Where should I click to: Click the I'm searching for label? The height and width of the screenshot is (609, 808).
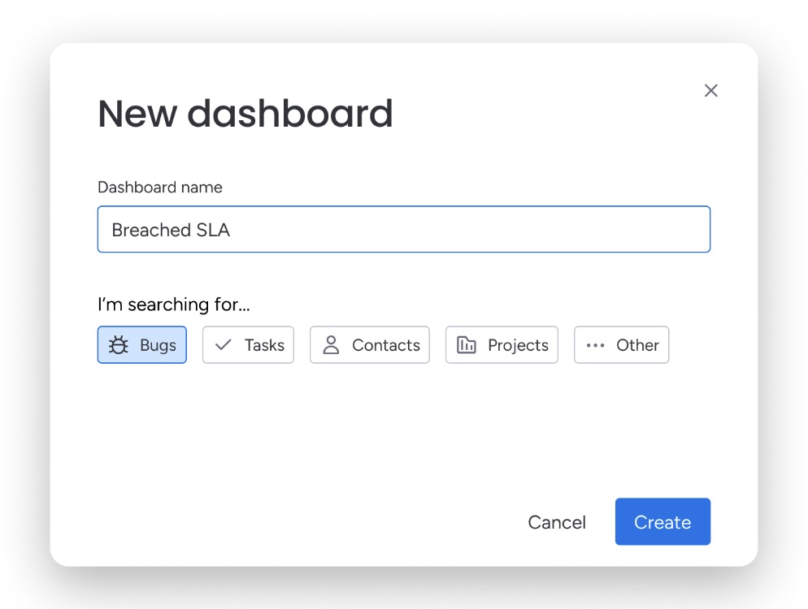173,304
